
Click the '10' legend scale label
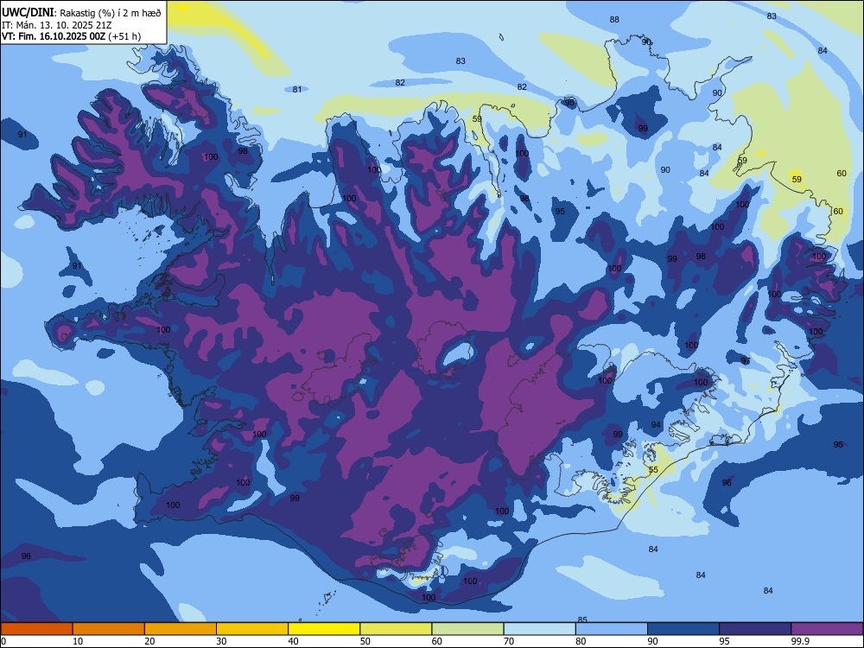pos(78,641)
